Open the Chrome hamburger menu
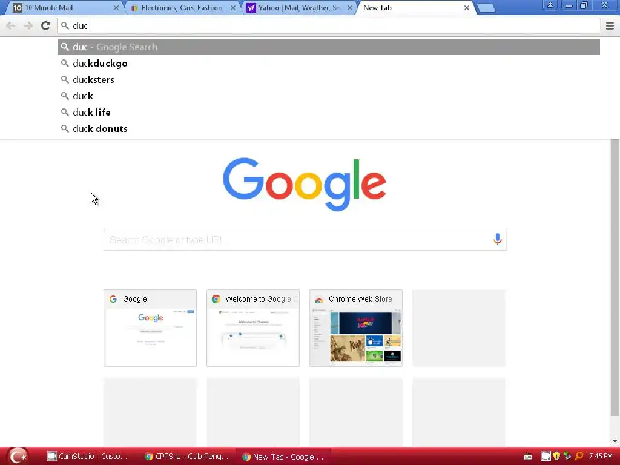The image size is (620, 465). coord(610,25)
